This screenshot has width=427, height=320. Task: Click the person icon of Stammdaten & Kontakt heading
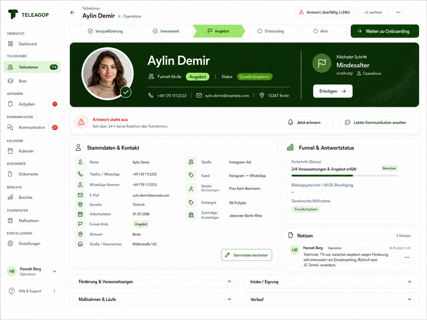click(78, 147)
